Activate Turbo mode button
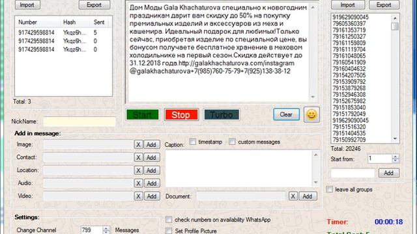 222,114
